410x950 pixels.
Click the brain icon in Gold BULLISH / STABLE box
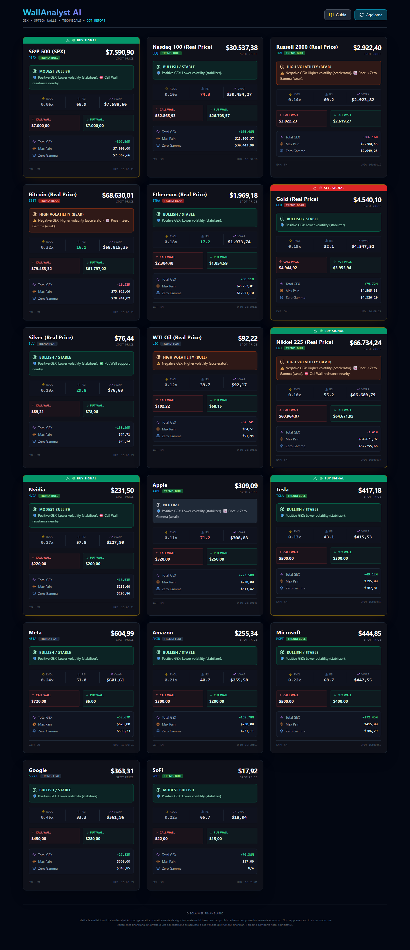click(x=282, y=219)
